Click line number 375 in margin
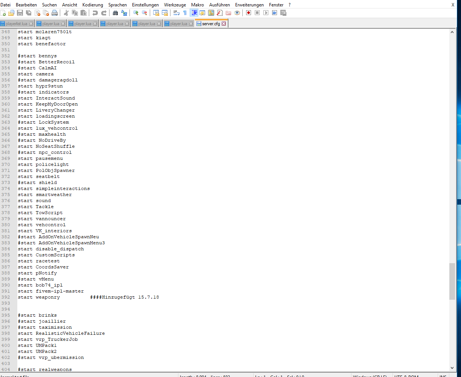This screenshot has height=377, width=461. pyautogui.click(x=6, y=195)
